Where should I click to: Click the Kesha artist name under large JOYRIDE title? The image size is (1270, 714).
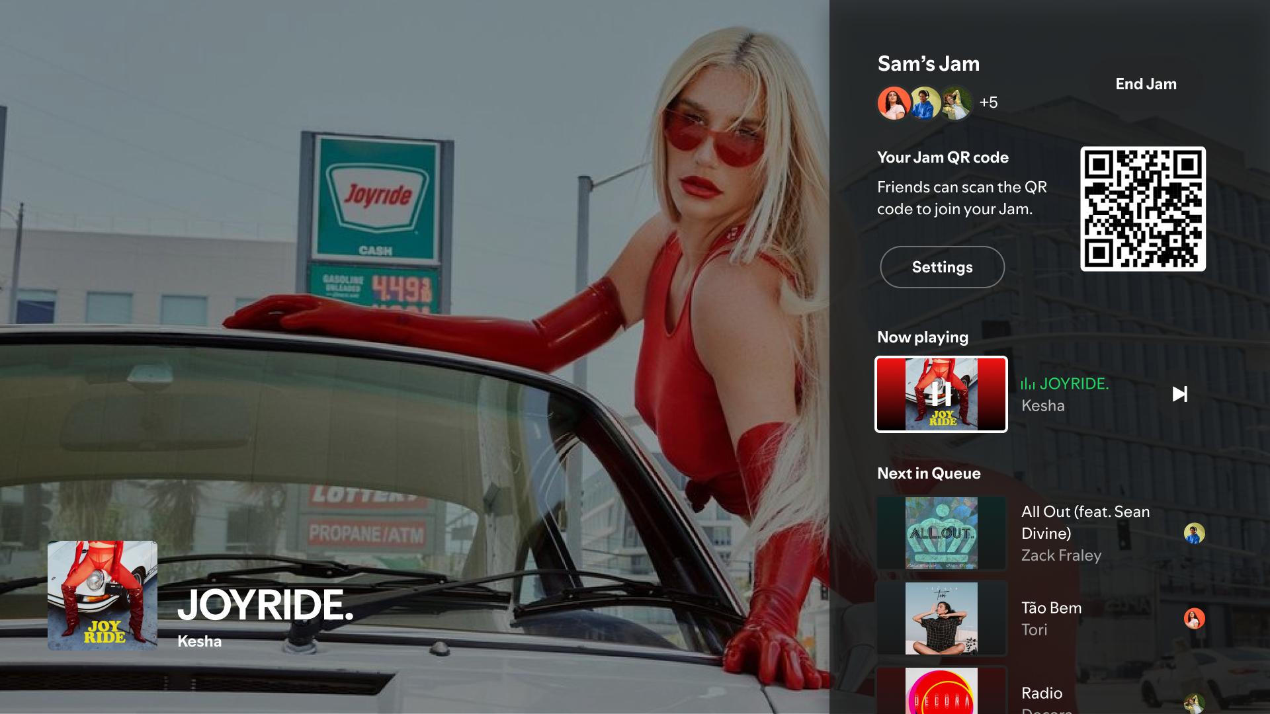click(x=199, y=641)
